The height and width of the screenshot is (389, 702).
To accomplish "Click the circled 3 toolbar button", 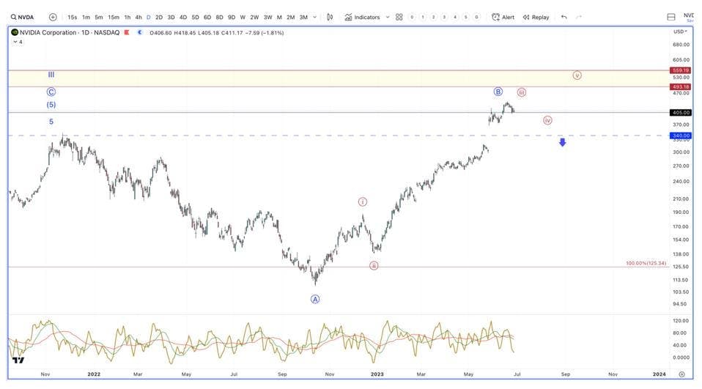I will point(444,17).
